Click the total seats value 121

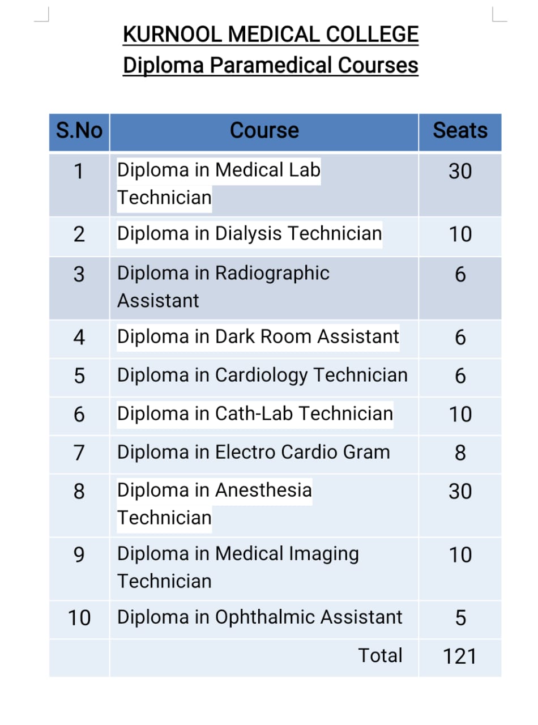pos(459,657)
